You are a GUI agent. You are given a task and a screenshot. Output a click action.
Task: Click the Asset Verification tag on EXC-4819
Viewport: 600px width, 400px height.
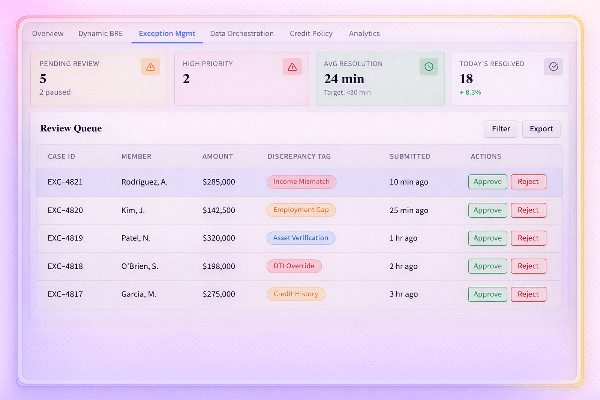click(x=301, y=238)
